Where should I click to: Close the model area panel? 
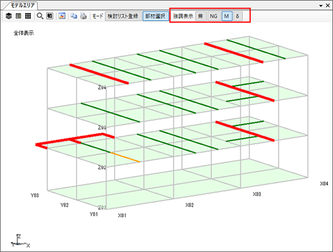click(x=328, y=6)
